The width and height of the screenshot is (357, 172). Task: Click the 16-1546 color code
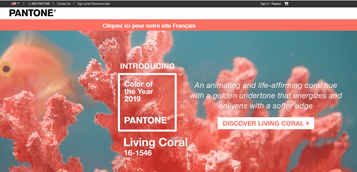pos(138,153)
